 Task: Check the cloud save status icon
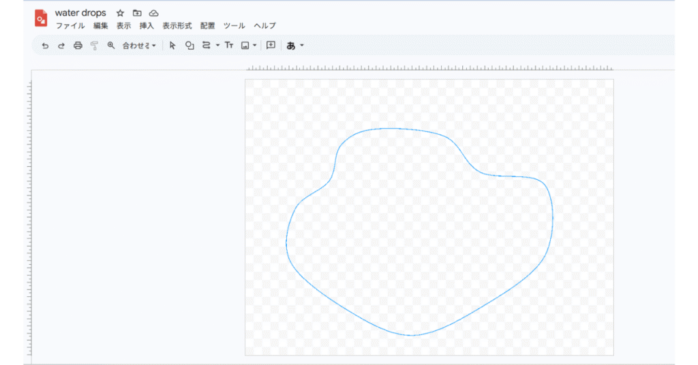coord(153,13)
